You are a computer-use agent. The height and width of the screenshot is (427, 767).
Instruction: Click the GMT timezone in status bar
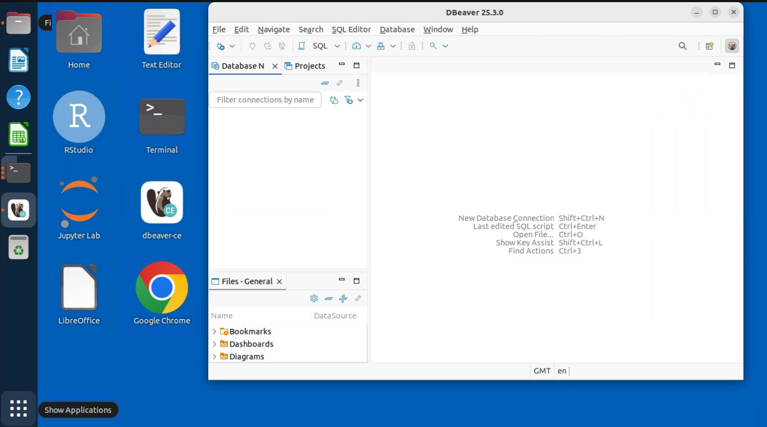pos(542,371)
